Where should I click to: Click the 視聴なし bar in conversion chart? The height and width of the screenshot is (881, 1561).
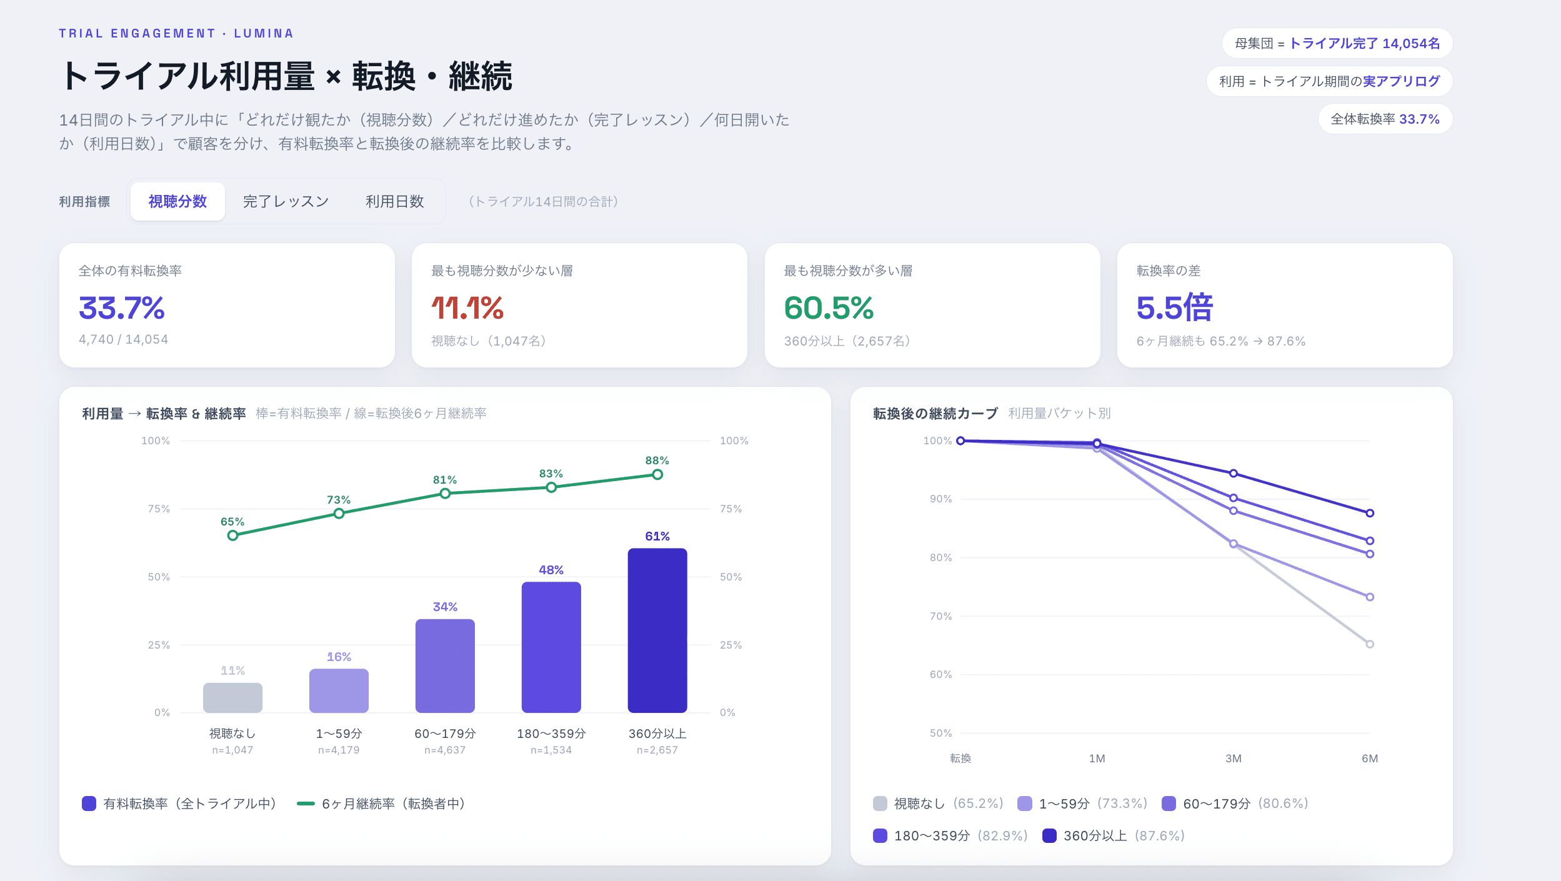(x=232, y=697)
